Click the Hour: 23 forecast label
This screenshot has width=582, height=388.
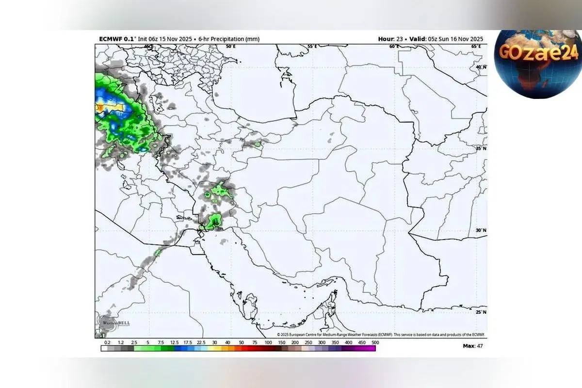pyautogui.click(x=392, y=39)
